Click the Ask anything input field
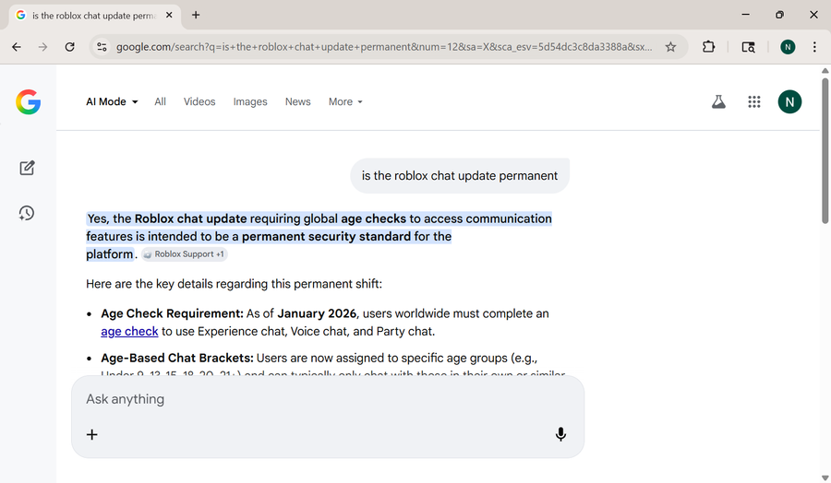This screenshot has height=483, width=831. point(314,399)
